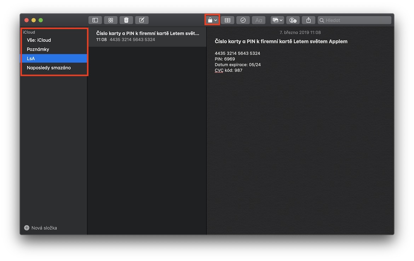
Task: Open the Poznámky folder
Action: [x=54, y=50]
